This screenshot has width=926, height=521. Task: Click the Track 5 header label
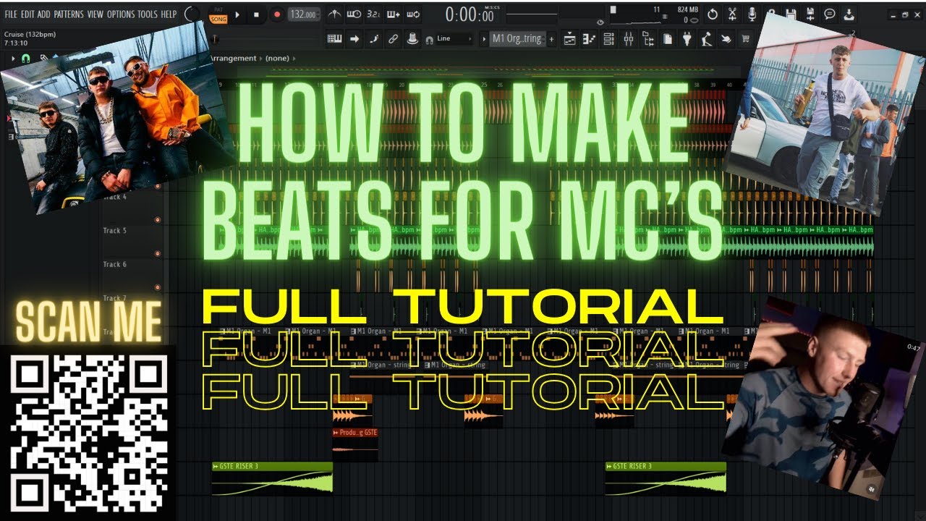pyautogui.click(x=114, y=231)
